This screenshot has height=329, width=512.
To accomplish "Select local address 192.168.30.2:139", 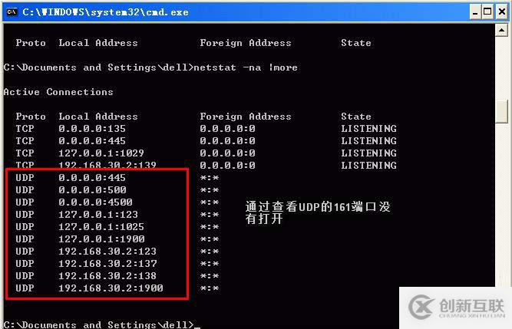I will coord(107,165).
